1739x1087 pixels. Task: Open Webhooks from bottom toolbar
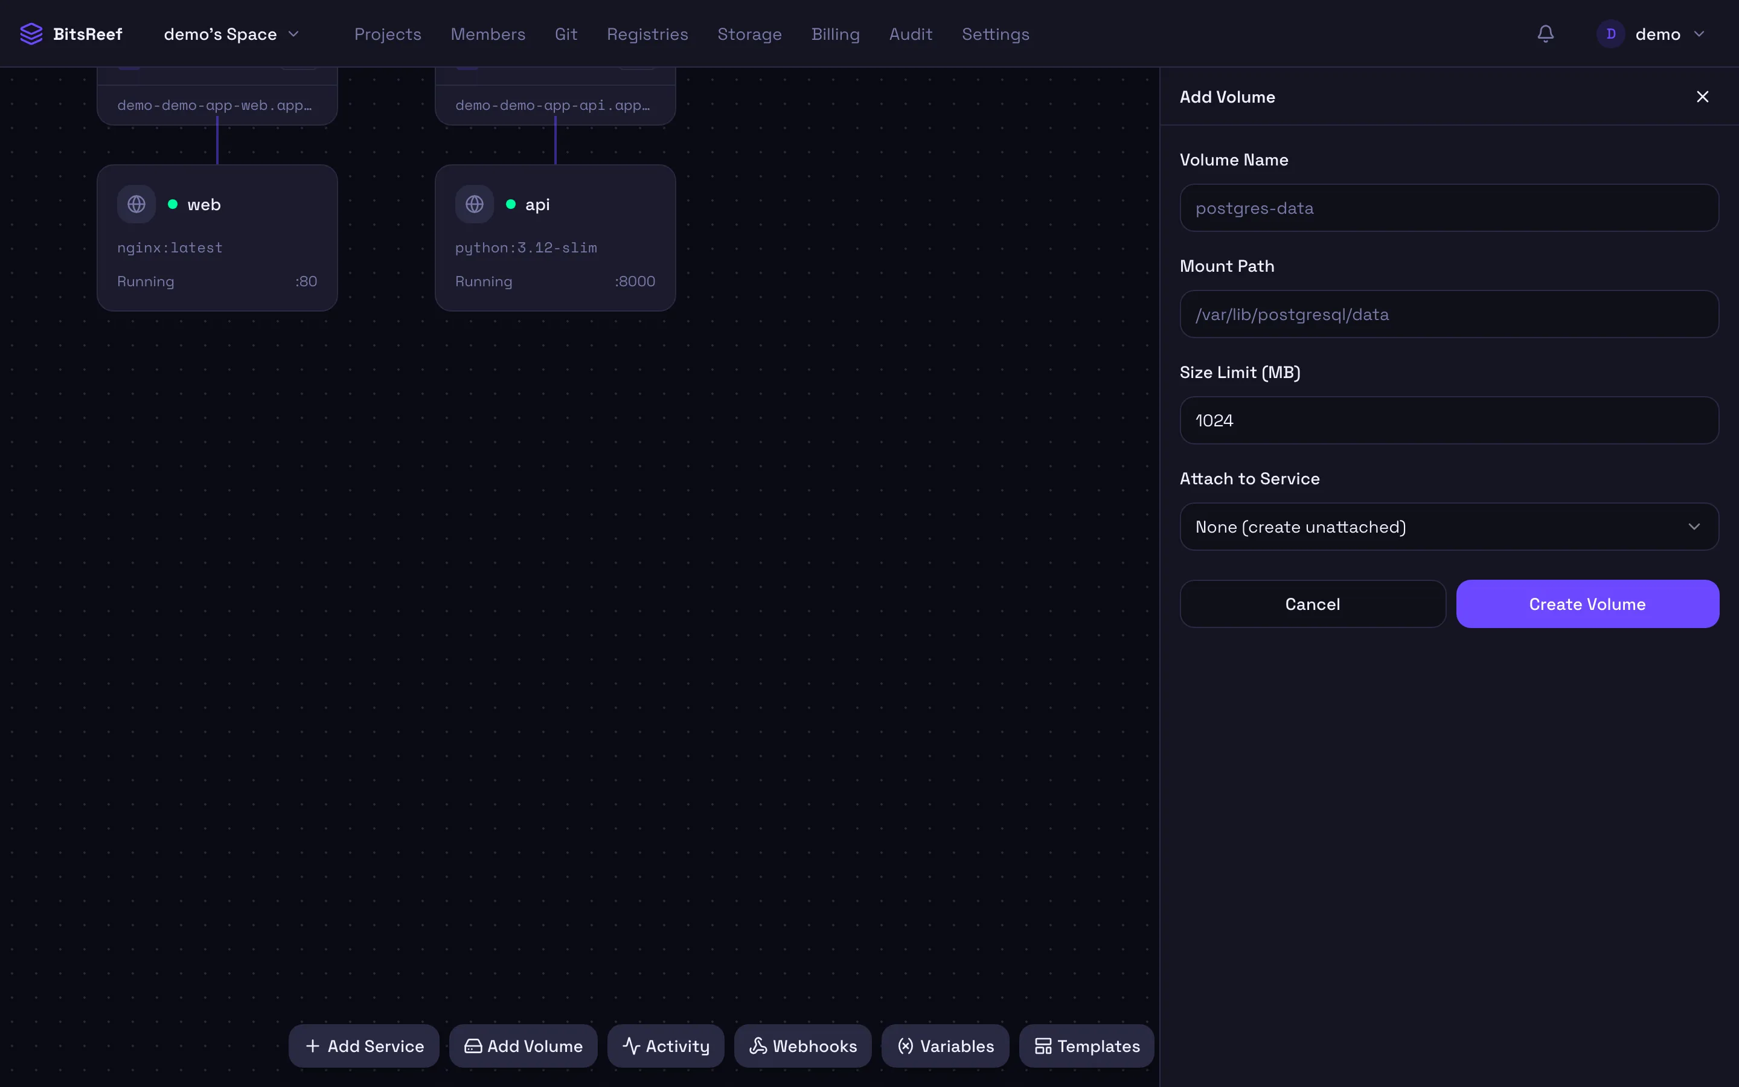tap(802, 1046)
